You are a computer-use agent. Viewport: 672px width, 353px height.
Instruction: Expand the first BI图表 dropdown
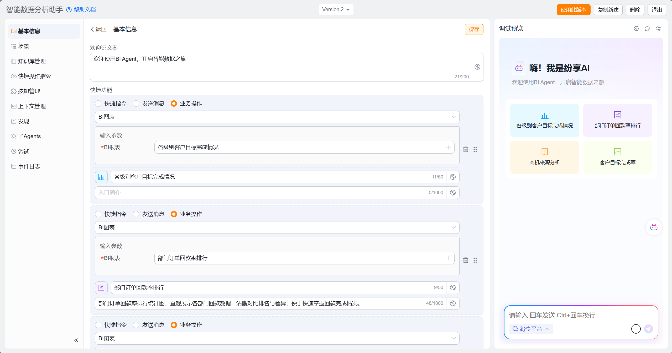277,117
